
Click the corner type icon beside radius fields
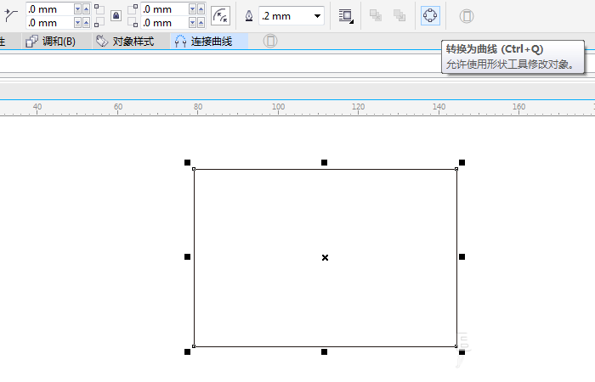click(11, 15)
